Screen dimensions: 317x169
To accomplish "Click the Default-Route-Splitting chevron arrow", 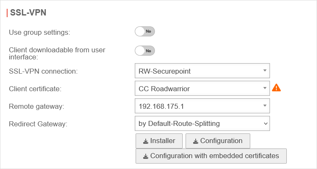I will 265,123.
